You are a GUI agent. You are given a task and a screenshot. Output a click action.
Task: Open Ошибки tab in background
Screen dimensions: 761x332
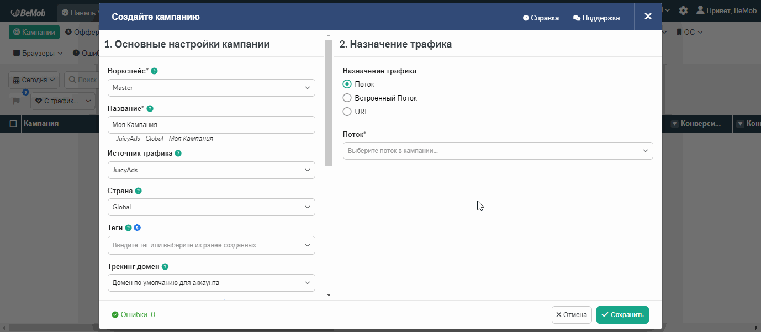pyautogui.click(x=86, y=54)
